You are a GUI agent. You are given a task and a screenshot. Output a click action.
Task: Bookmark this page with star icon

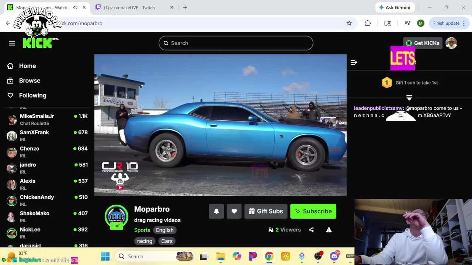click(349, 23)
